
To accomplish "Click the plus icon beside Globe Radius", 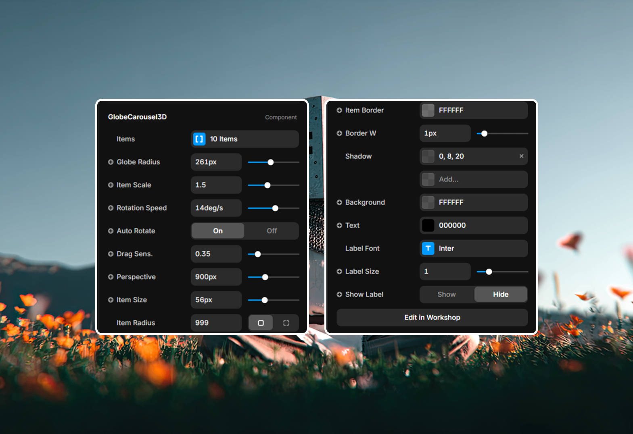I will (111, 162).
